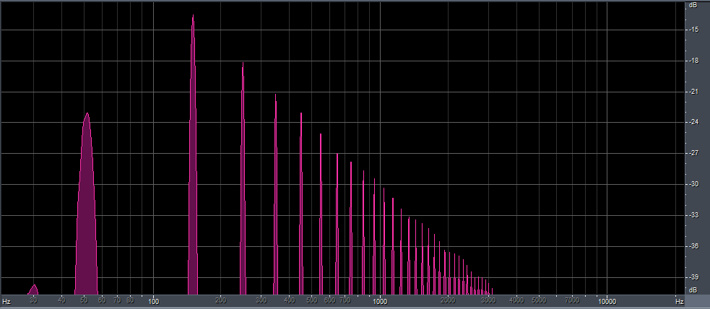Viewport: 710px width, 309px height.
Task: Select the -39 dB level label
Action: [693, 277]
